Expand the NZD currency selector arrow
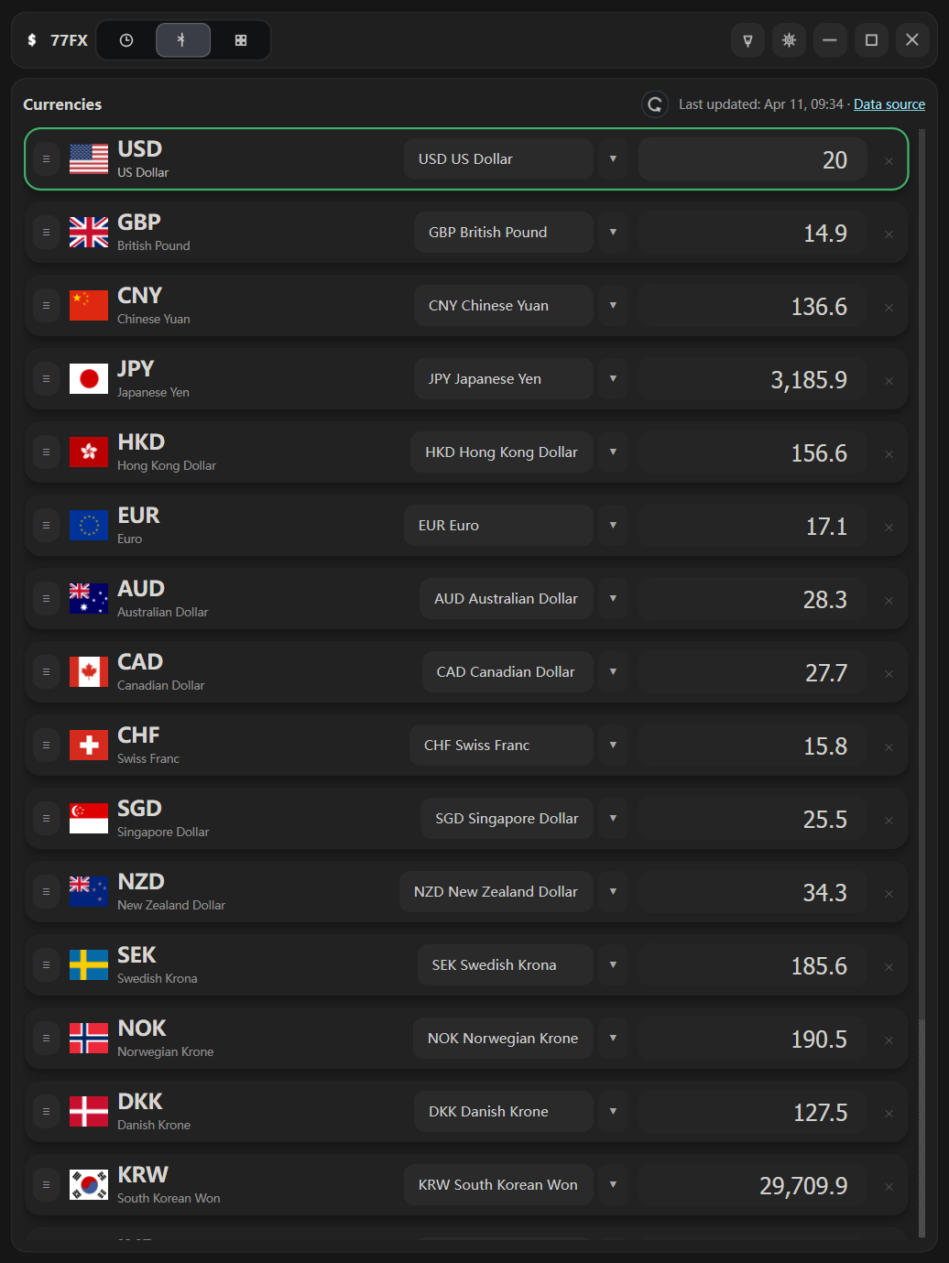This screenshot has width=949, height=1263. [613, 891]
